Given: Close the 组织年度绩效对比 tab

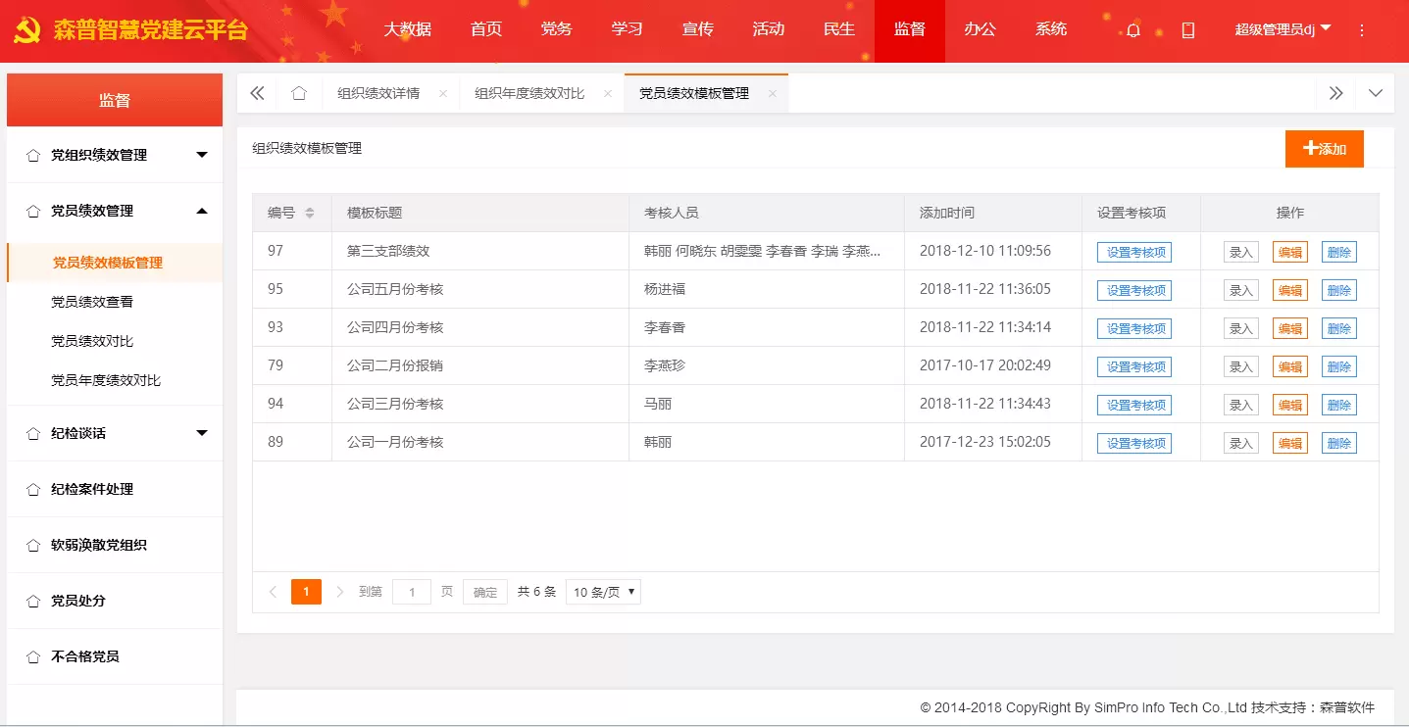Looking at the screenshot, I should click(608, 94).
